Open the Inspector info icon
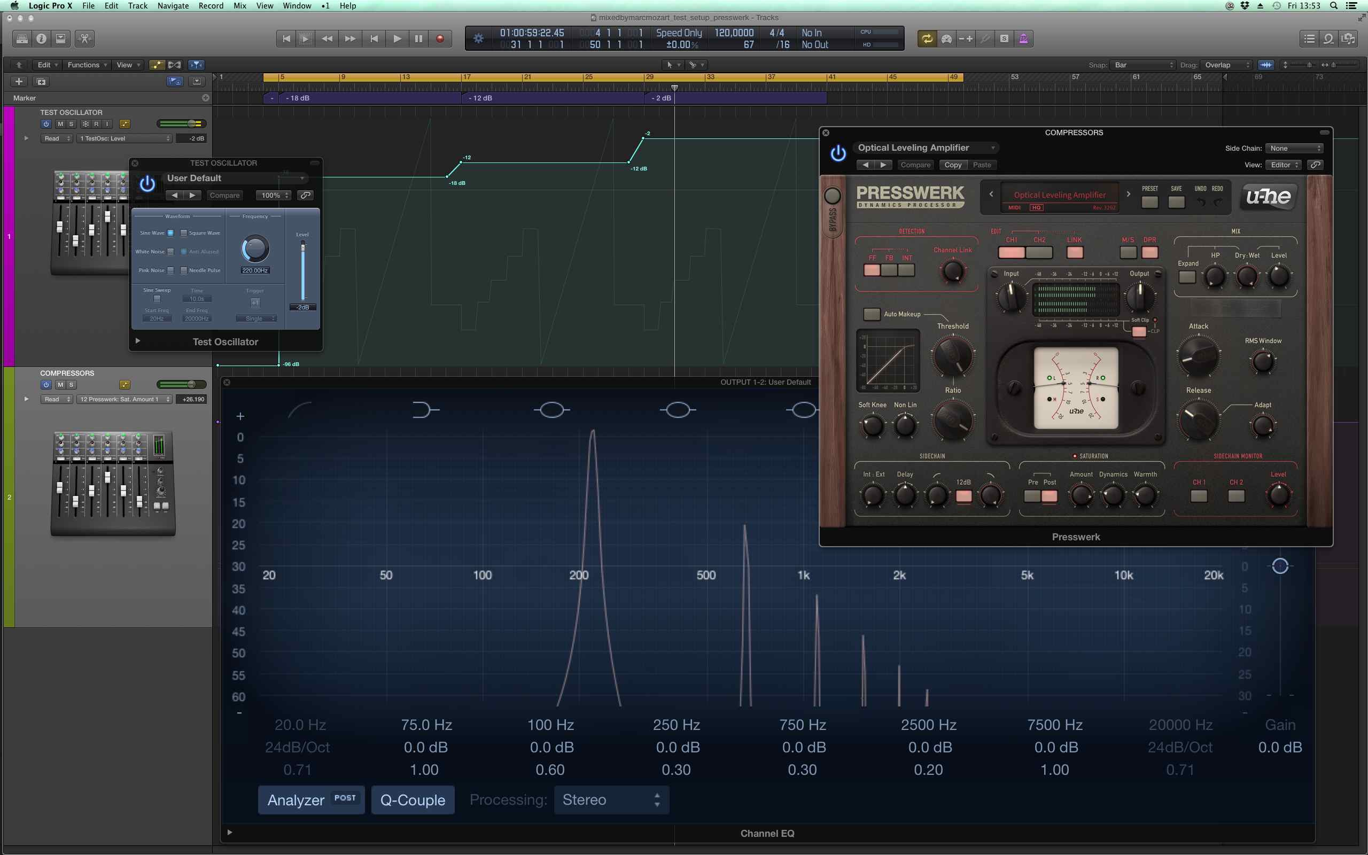Screen dimensions: 1368x855 pyautogui.click(x=41, y=38)
